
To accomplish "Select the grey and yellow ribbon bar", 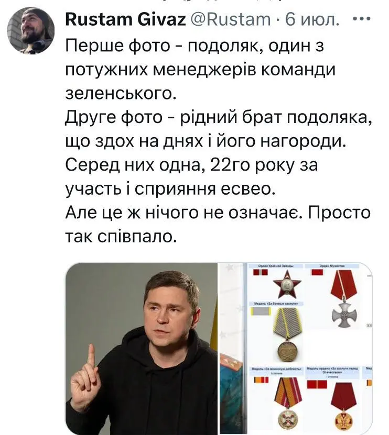I will point(261,311).
